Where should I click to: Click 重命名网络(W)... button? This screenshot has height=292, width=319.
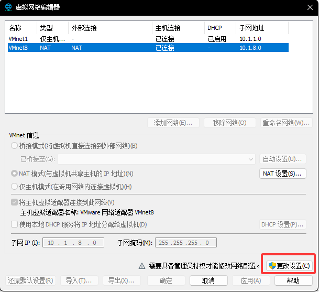coord(286,123)
